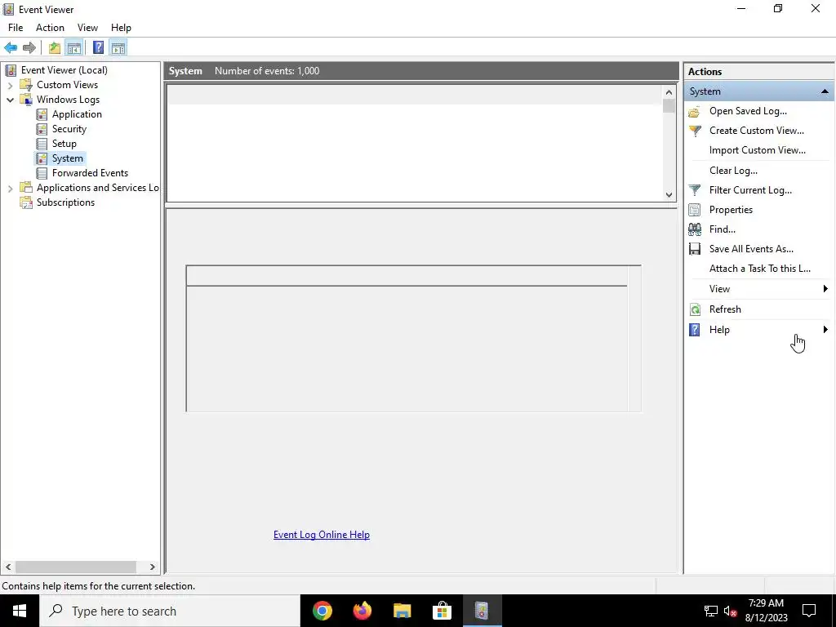Select the Setup log icon

coord(42,144)
